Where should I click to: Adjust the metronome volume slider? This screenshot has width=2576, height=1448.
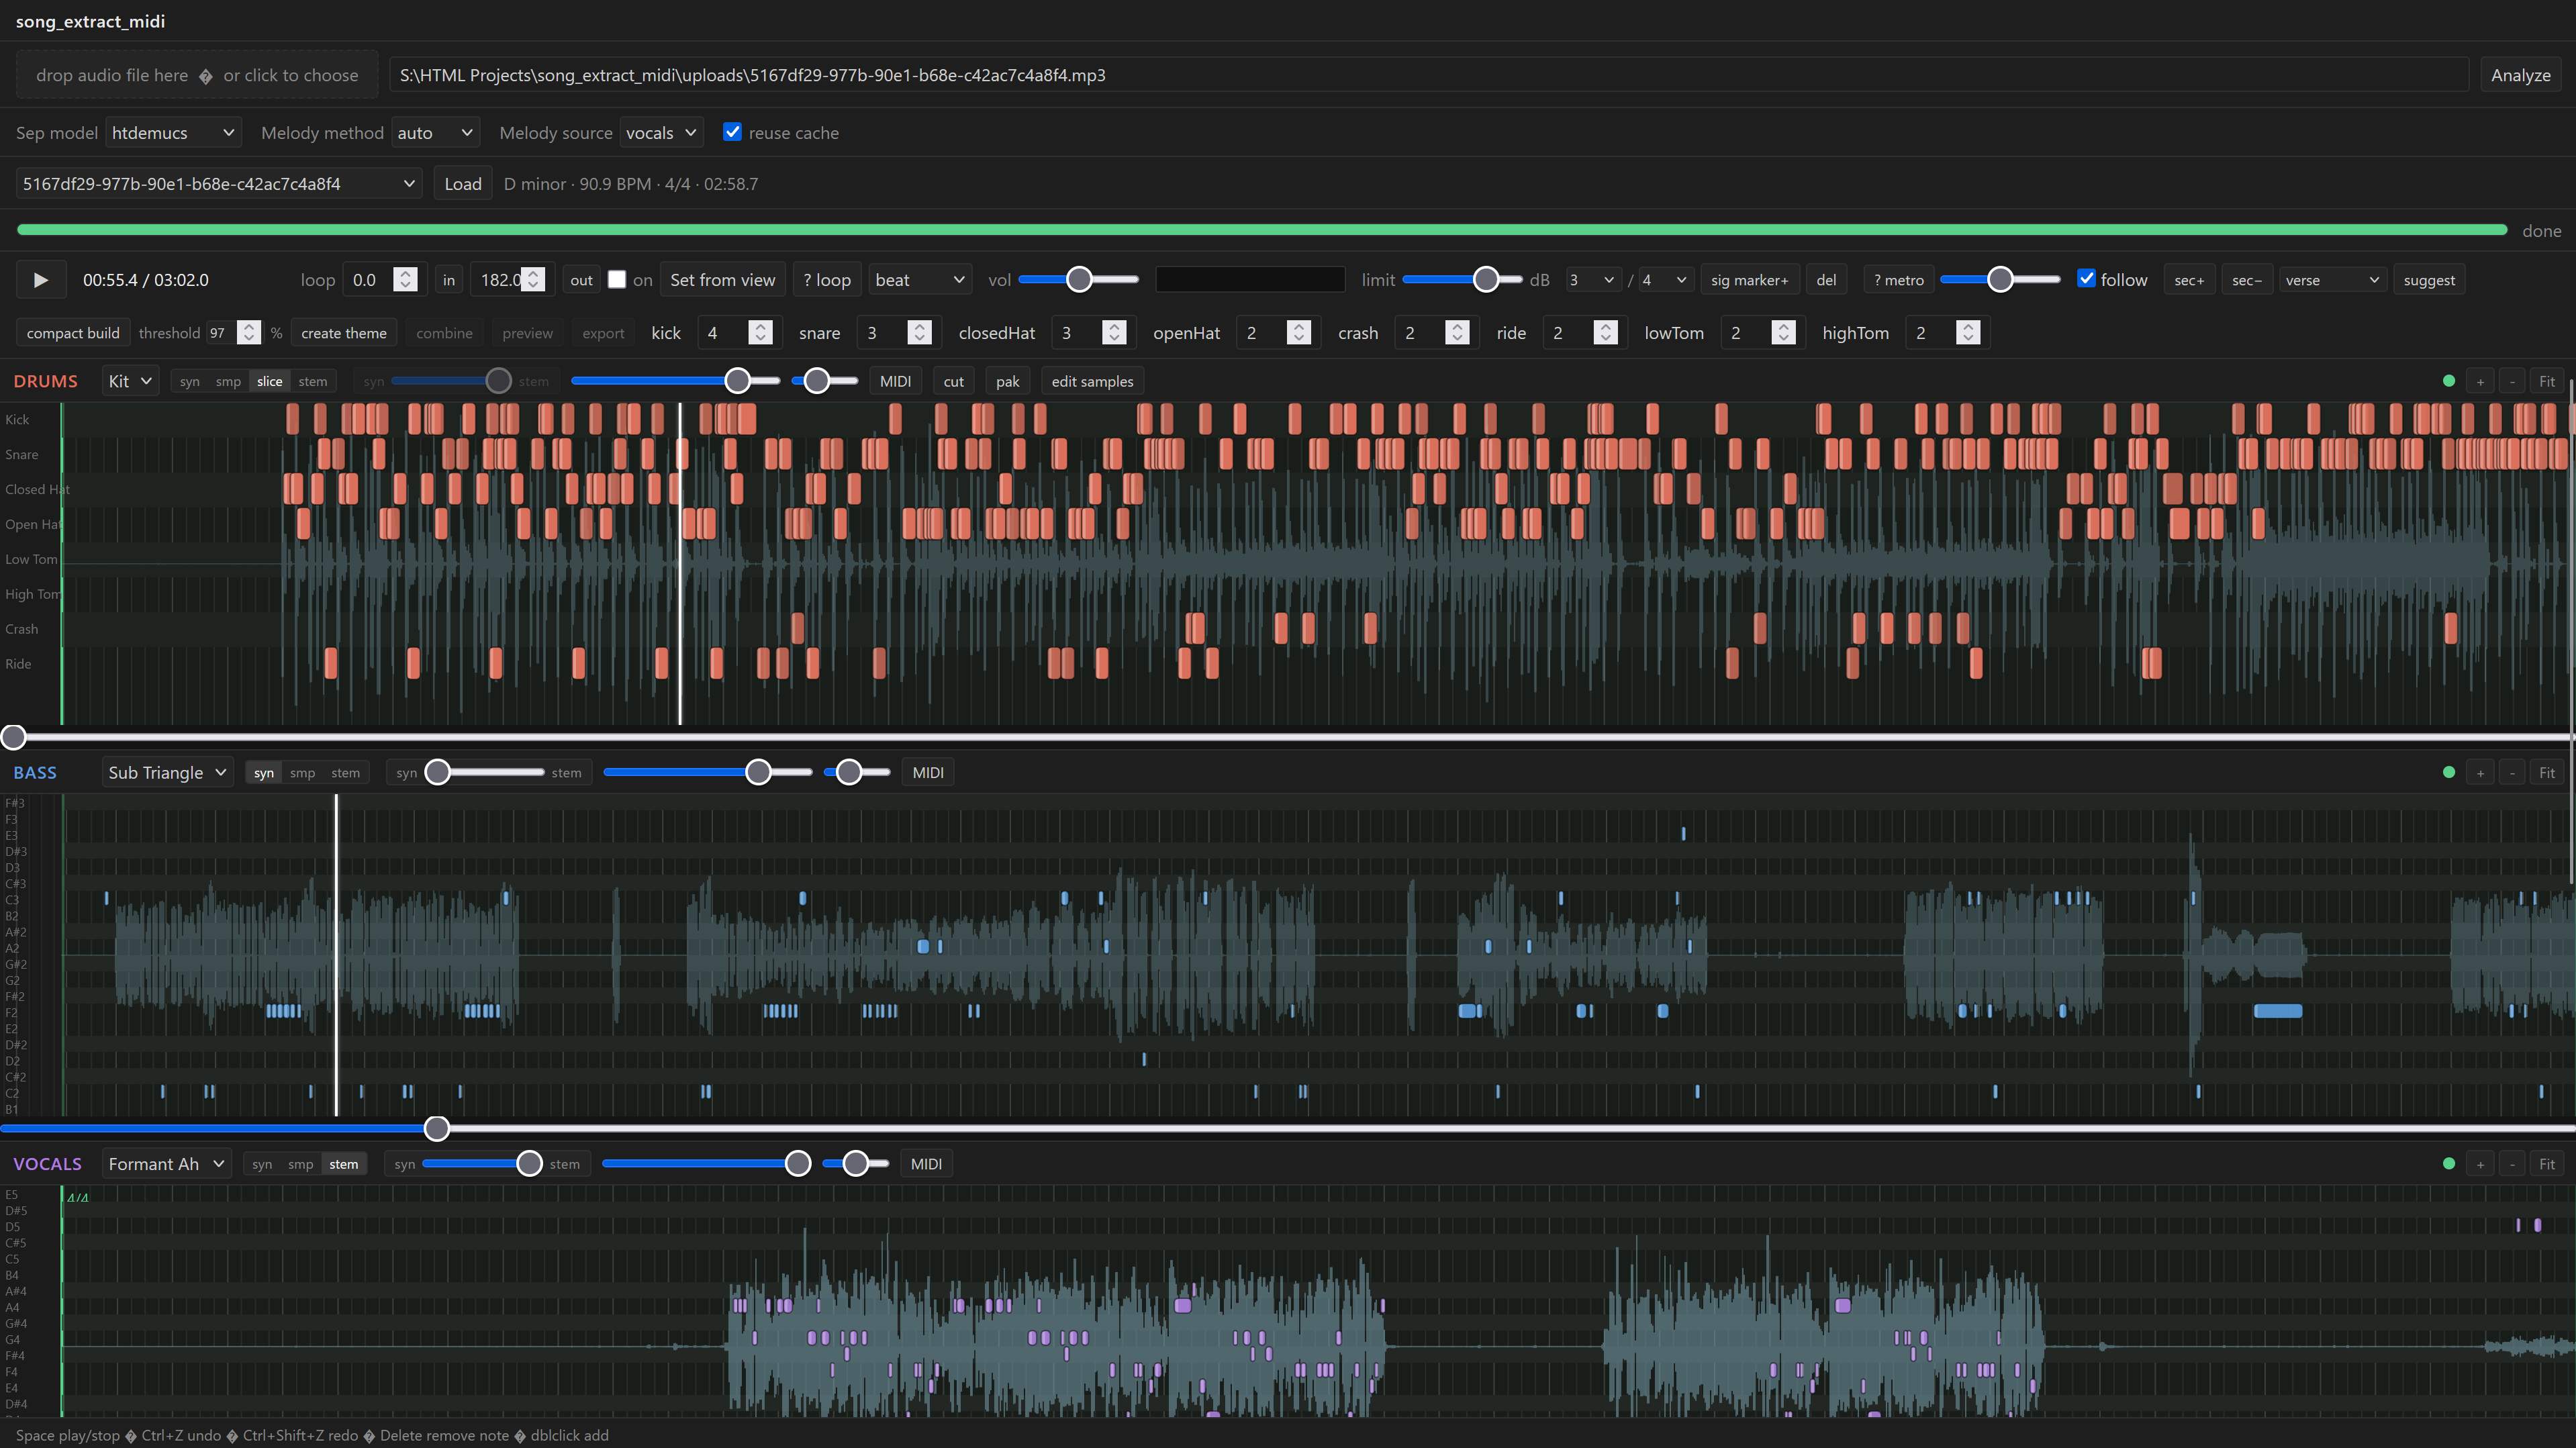(2000, 280)
